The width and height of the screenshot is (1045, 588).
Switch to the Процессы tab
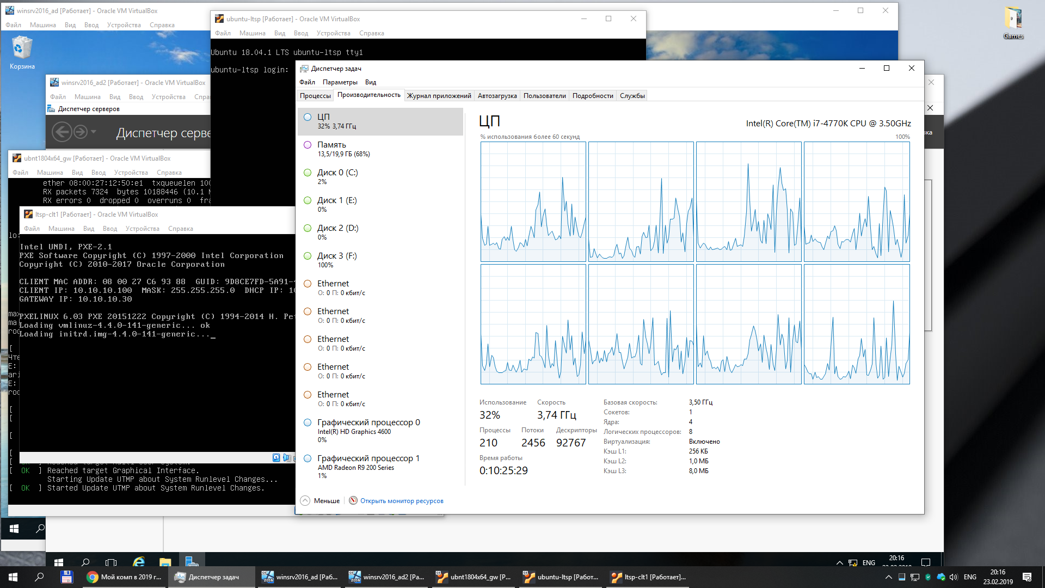click(x=315, y=96)
